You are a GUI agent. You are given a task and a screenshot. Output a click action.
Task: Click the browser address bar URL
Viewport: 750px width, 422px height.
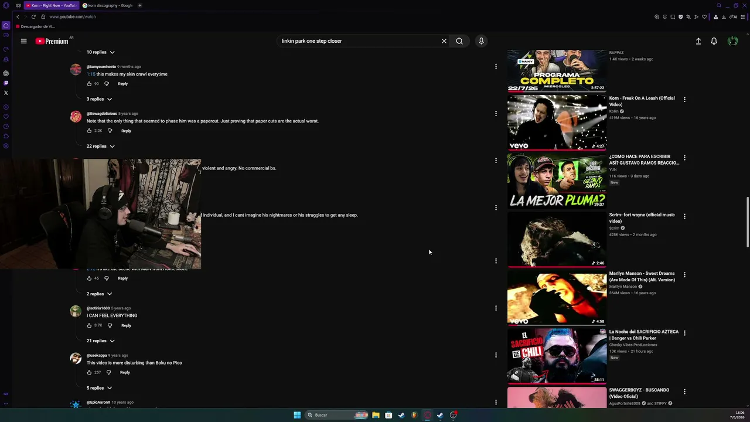pos(73,16)
